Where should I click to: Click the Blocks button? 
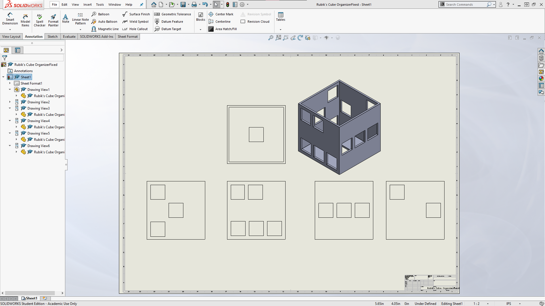(200, 17)
